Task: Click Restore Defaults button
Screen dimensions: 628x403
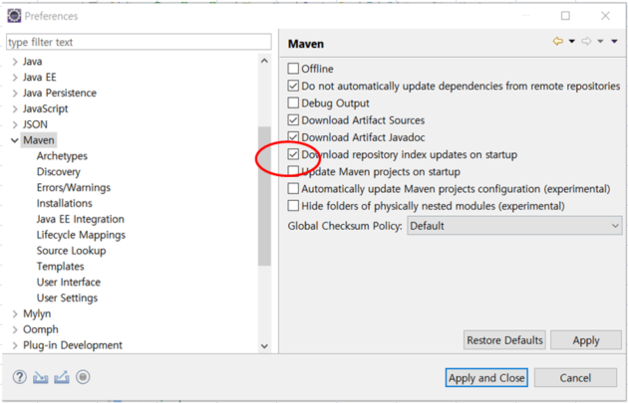Action: 504,340
